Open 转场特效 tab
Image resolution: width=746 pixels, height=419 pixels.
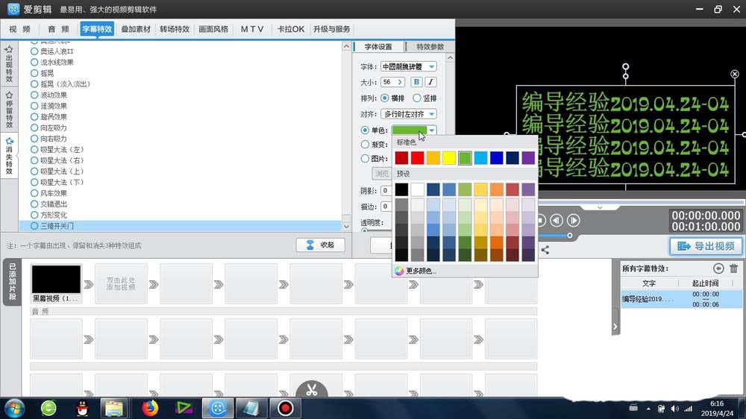[175, 29]
